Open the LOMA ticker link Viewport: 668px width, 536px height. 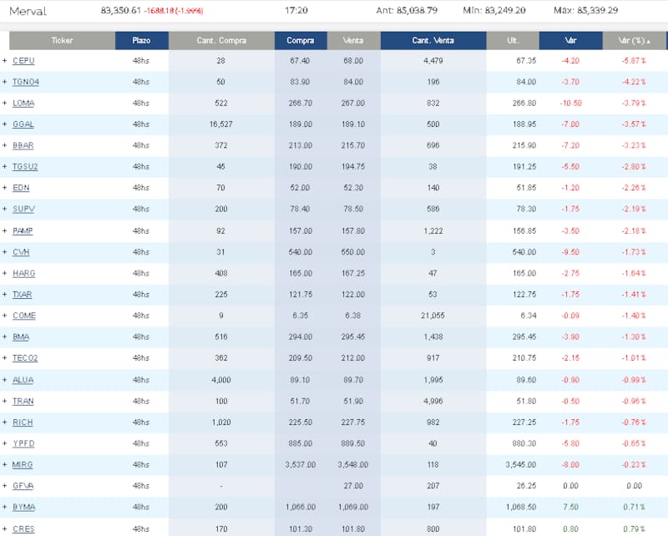point(23,104)
